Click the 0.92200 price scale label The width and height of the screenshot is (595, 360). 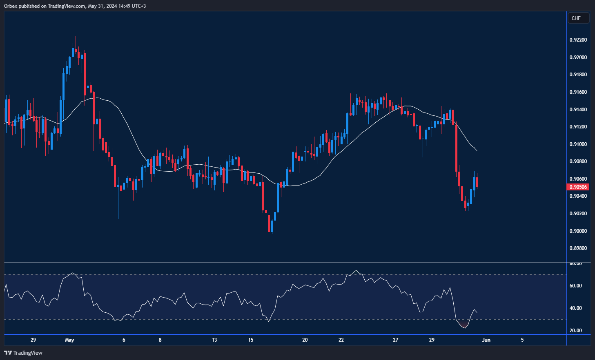tap(578, 40)
